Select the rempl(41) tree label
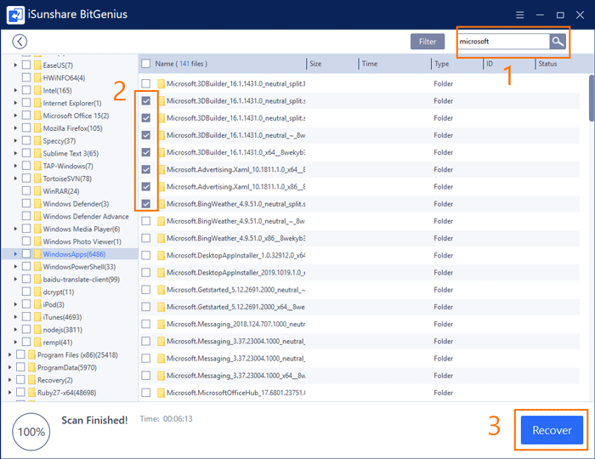 tap(58, 343)
